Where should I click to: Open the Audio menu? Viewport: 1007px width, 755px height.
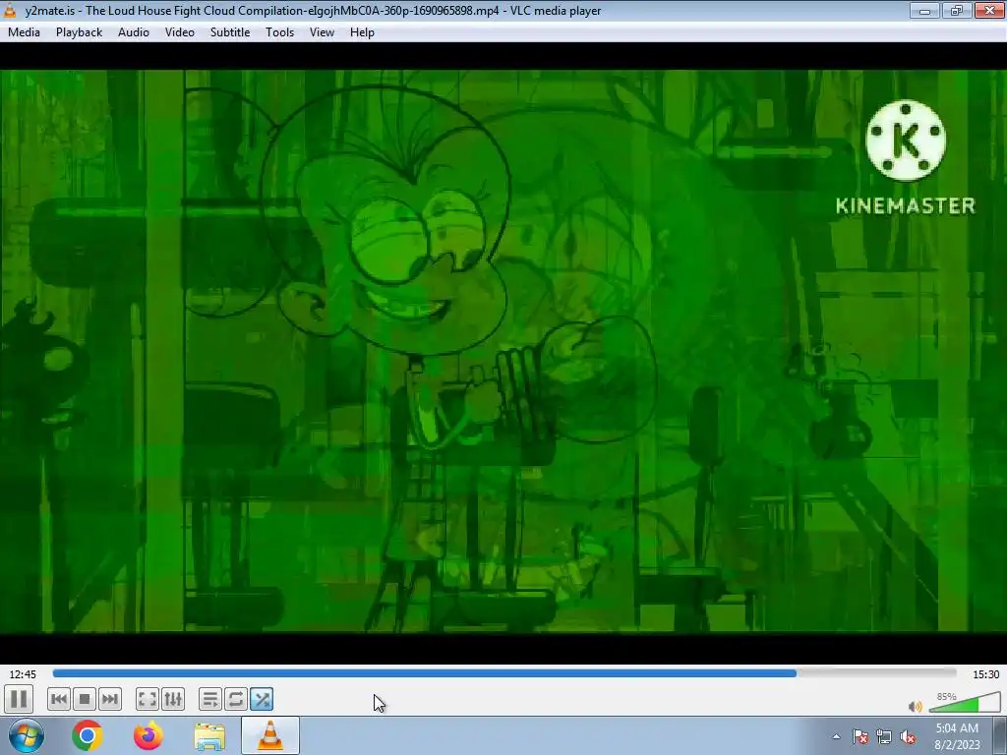(134, 32)
